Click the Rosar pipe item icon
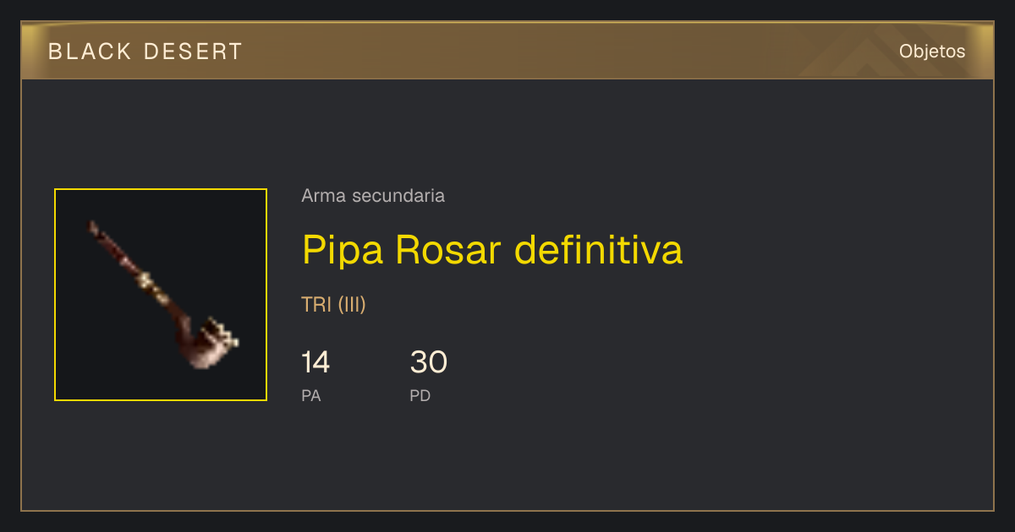Viewport: 1015px width, 532px height. [161, 295]
